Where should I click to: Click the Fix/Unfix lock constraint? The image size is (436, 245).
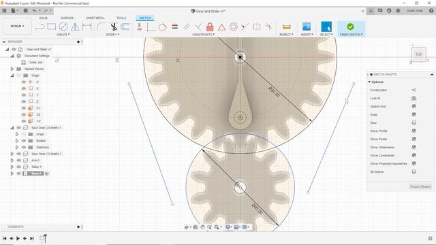(210, 27)
